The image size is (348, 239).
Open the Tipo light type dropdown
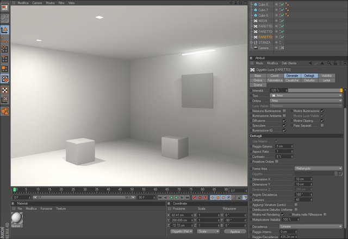click(306, 95)
